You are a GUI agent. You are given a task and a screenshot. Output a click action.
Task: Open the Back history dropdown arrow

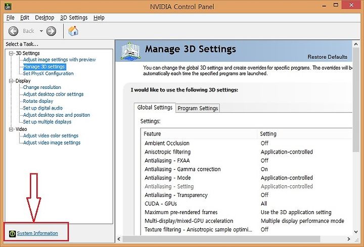[x=41, y=31]
